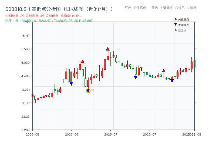
Task: Select the orange T1 circle marker on the chart
Action: 88,91
